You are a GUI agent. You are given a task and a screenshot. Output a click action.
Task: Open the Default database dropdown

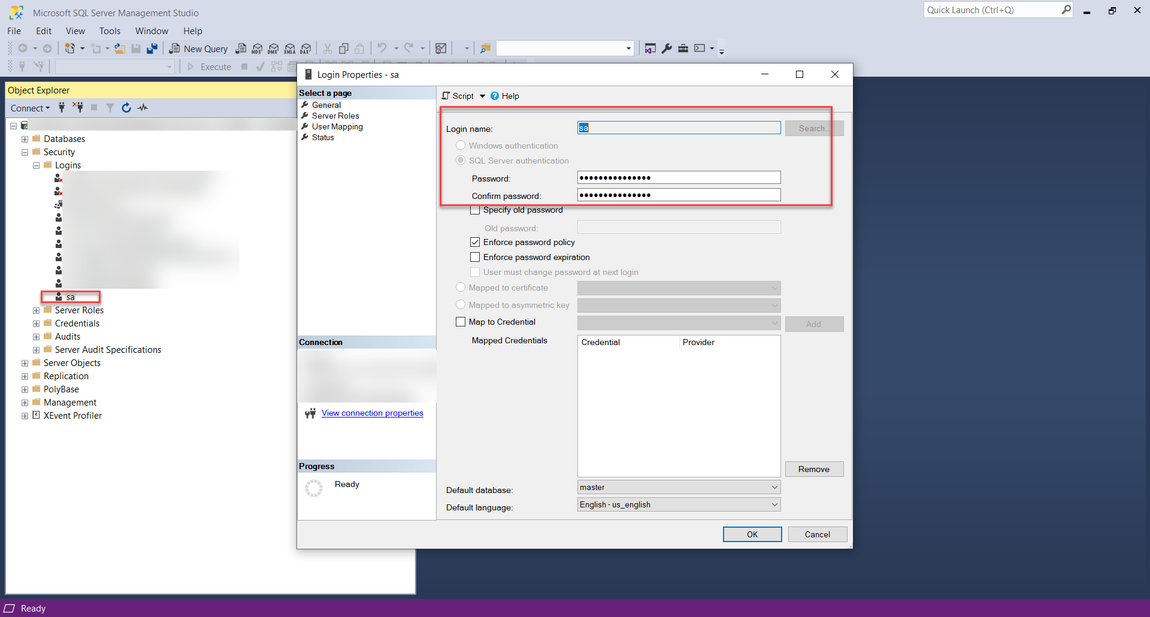[774, 488]
